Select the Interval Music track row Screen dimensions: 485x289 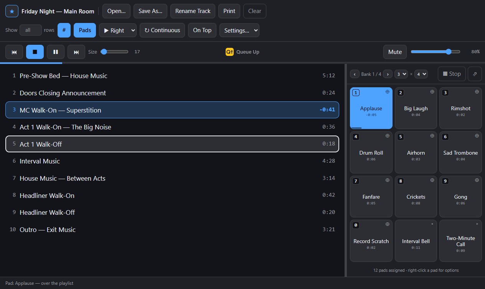pyautogui.click(x=172, y=161)
